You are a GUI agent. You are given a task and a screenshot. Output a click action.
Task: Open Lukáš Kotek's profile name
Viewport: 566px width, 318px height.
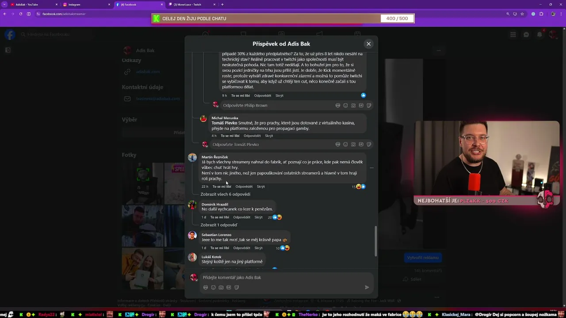pos(211,257)
